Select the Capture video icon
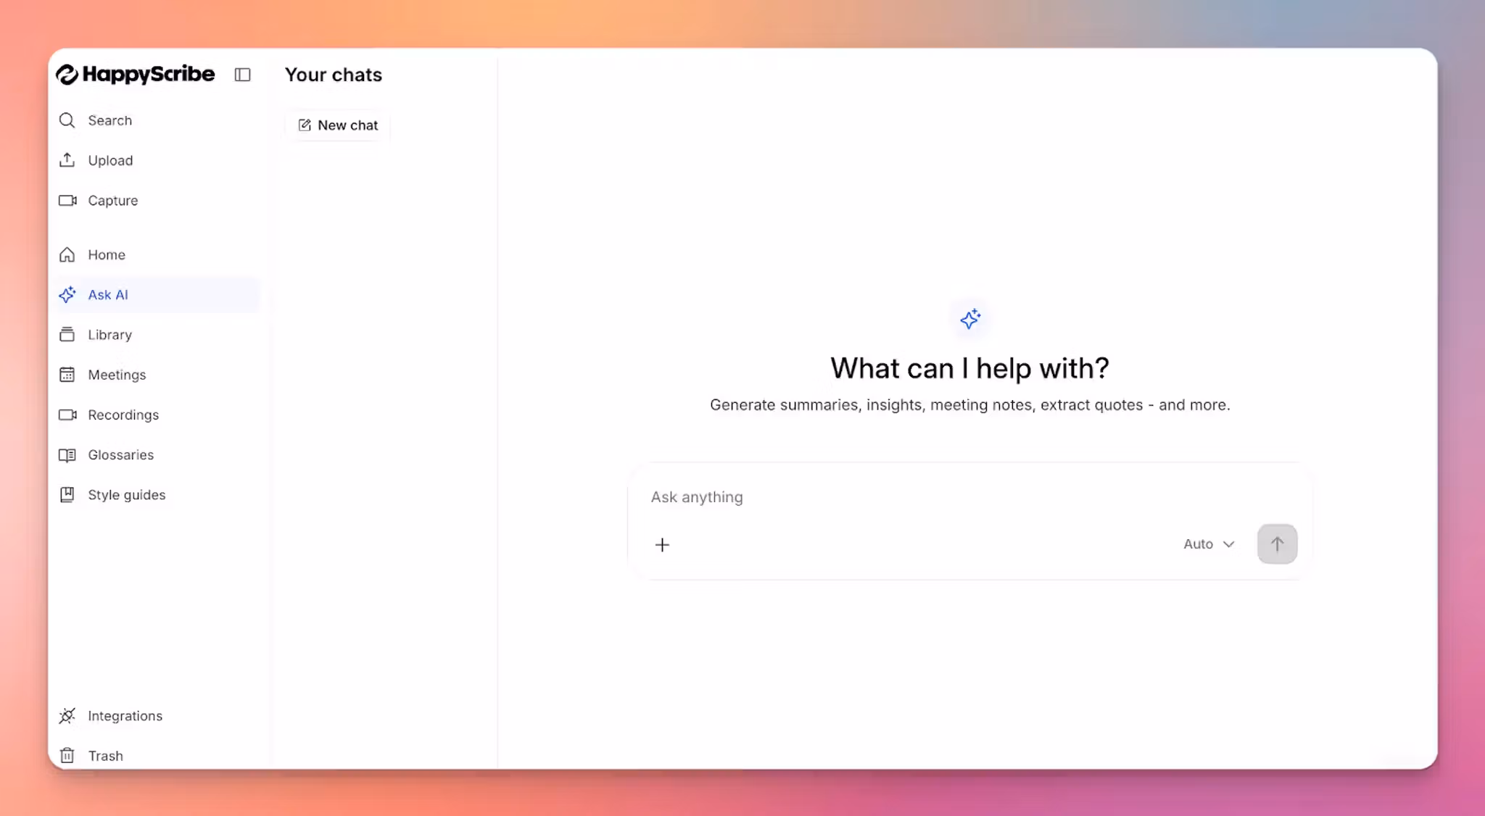The width and height of the screenshot is (1485, 816). (67, 201)
